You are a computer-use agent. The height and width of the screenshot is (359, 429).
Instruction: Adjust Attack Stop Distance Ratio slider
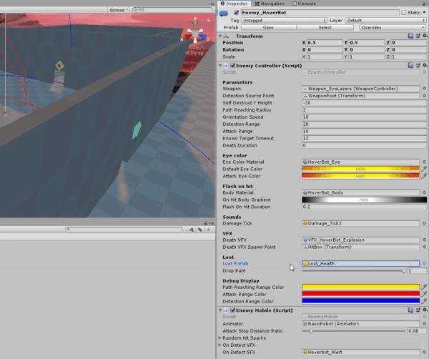pos(353,331)
